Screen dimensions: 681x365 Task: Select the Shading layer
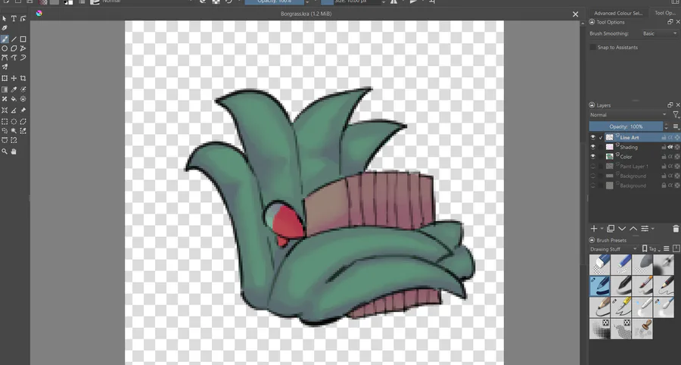[629, 147]
